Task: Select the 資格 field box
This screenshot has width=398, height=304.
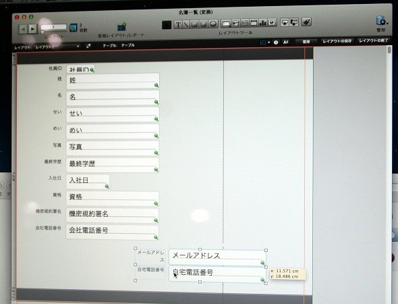Action: [112, 199]
